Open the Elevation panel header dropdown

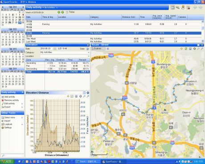coord(88,45)
